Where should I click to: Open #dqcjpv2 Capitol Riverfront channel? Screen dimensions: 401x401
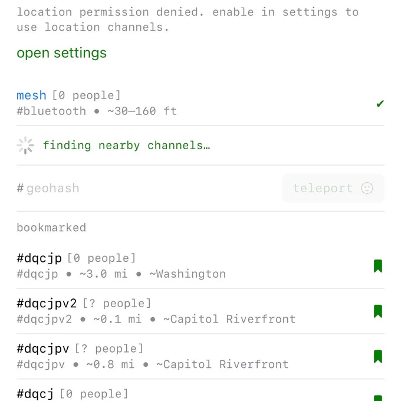[200, 311]
